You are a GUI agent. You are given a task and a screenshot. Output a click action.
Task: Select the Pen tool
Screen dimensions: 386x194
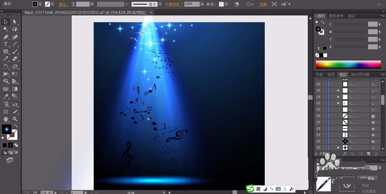point(6,37)
